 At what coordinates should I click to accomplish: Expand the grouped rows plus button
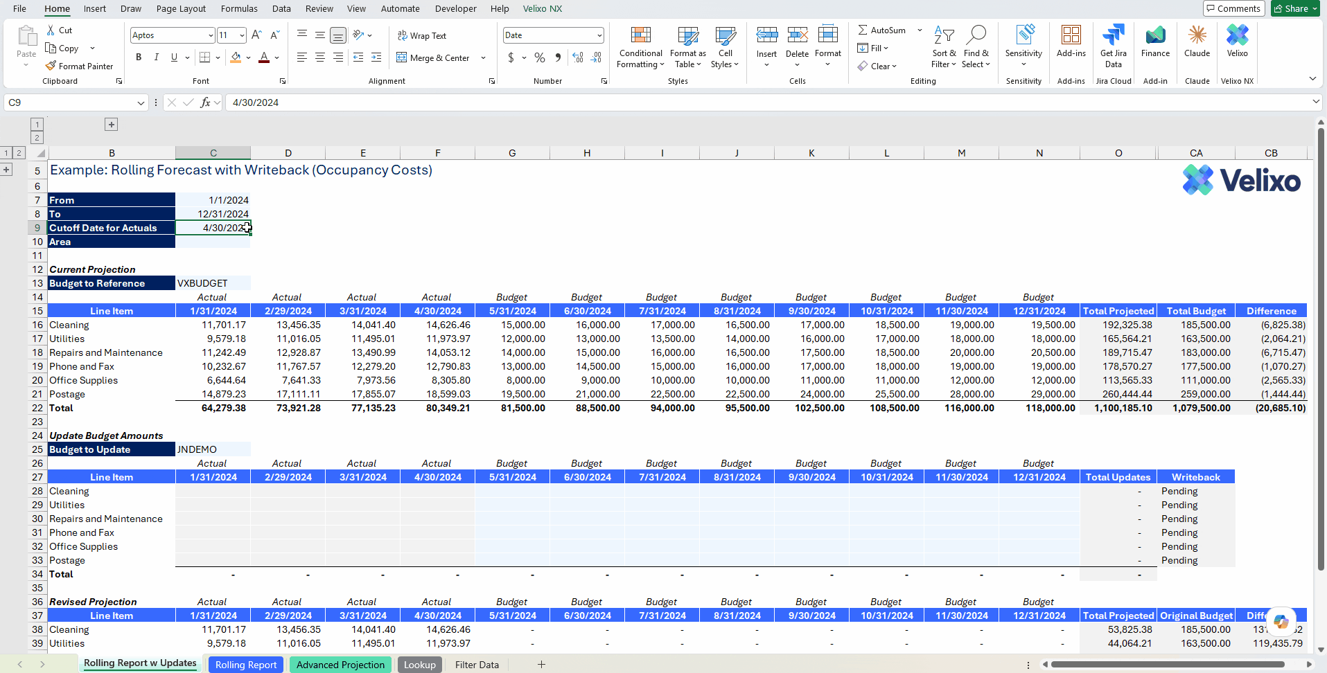[x=6, y=170]
